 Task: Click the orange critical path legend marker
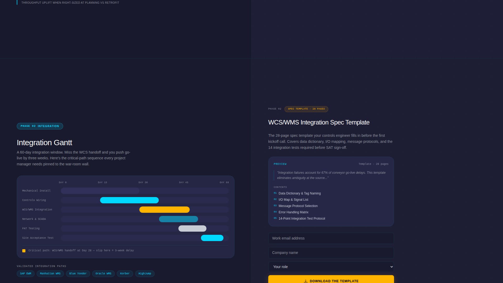[x=24, y=251]
